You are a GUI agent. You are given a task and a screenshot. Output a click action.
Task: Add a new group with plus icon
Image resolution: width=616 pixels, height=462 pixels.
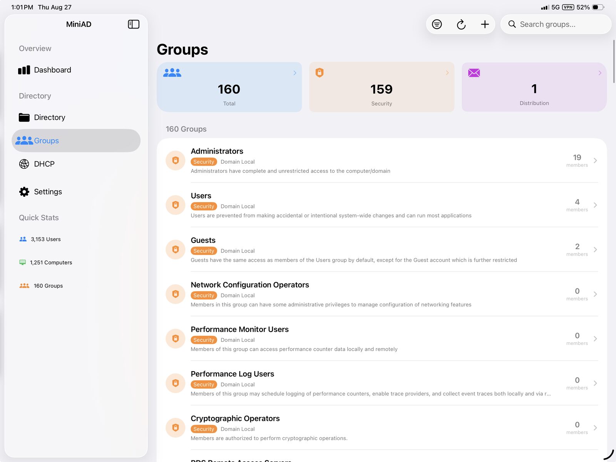pos(485,24)
